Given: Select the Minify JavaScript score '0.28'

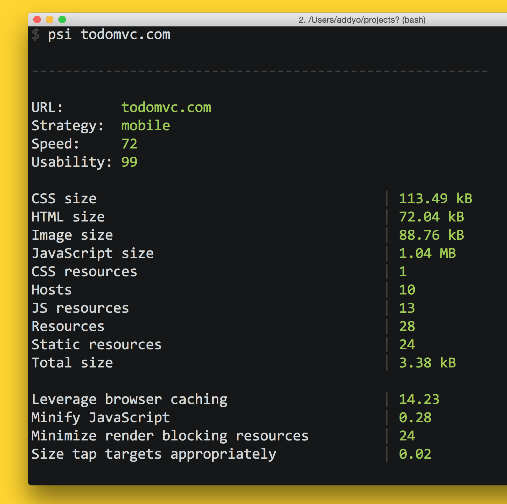Looking at the screenshot, I should (x=415, y=418).
